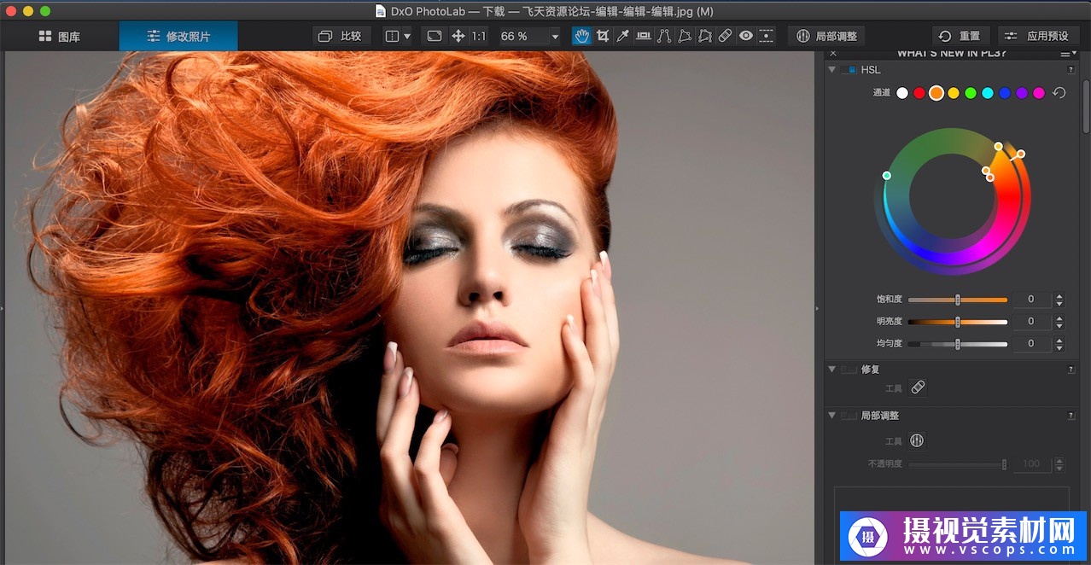Select the Crop tool in toolbar

(x=603, y=36)
